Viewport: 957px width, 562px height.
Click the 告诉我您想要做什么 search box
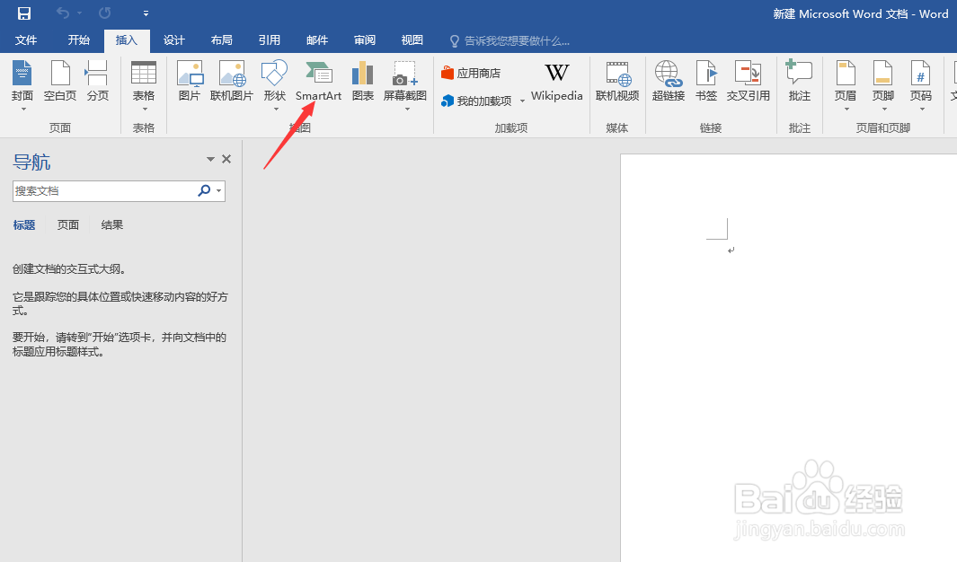click(510, 40)
